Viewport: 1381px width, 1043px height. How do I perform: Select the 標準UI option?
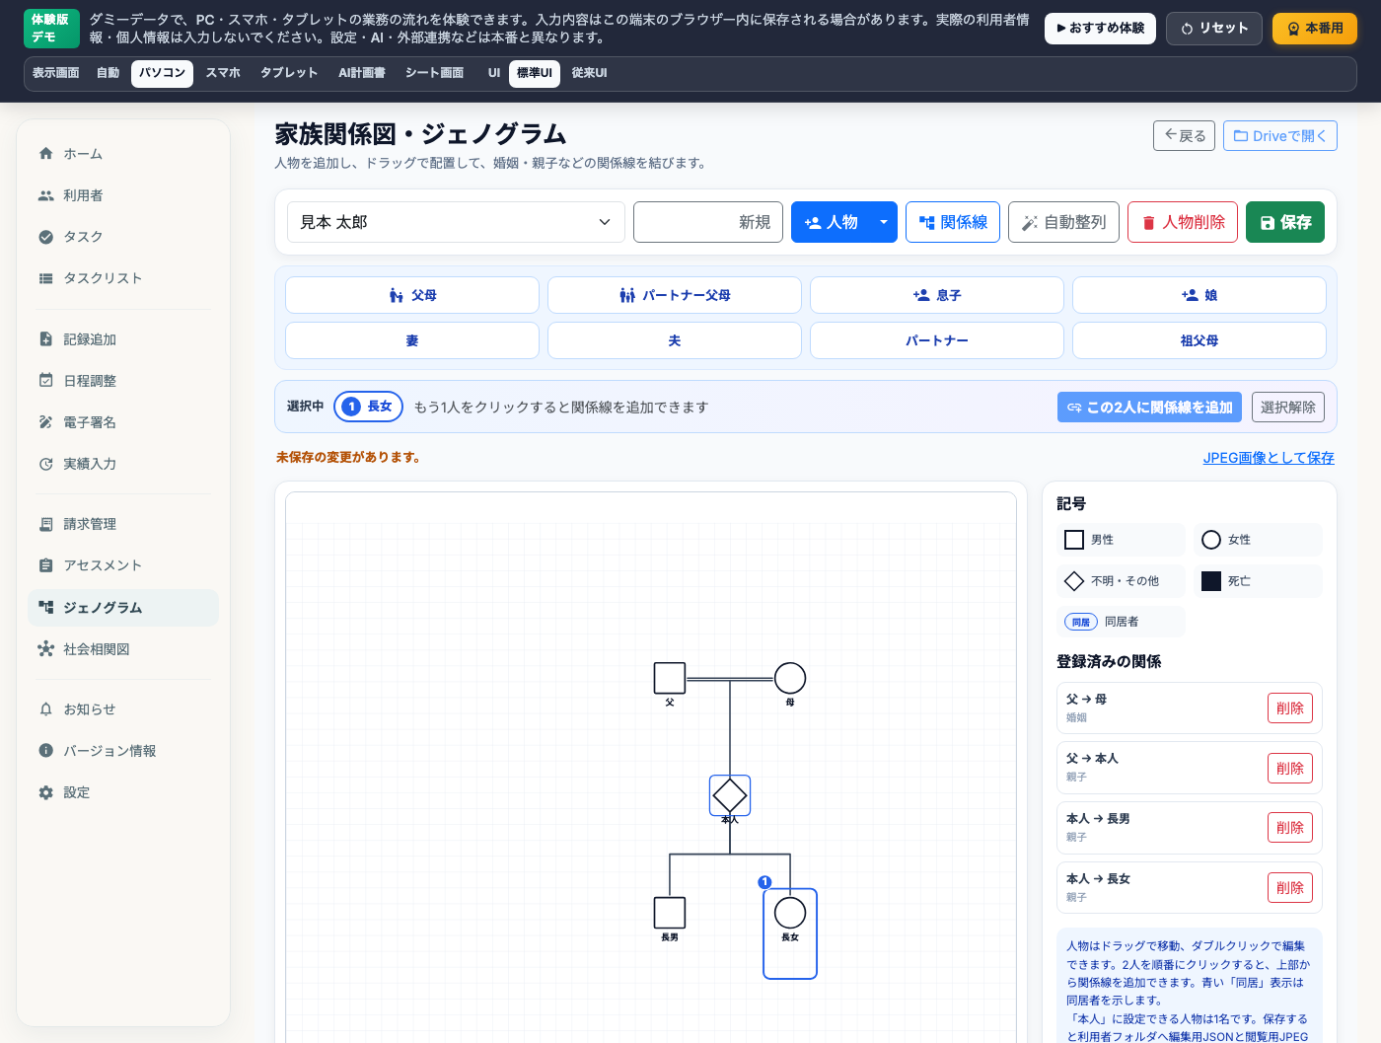point(535,74)
